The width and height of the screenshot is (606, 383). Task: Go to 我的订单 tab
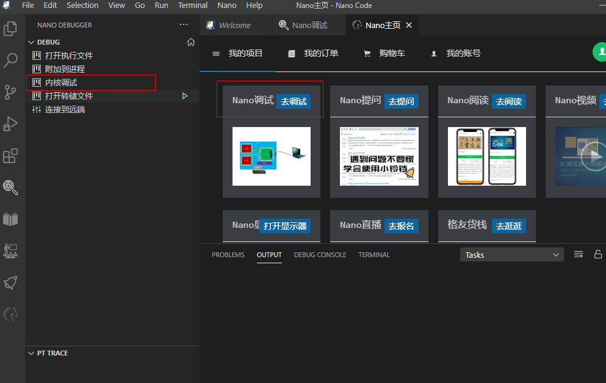(x=321, y=53)
